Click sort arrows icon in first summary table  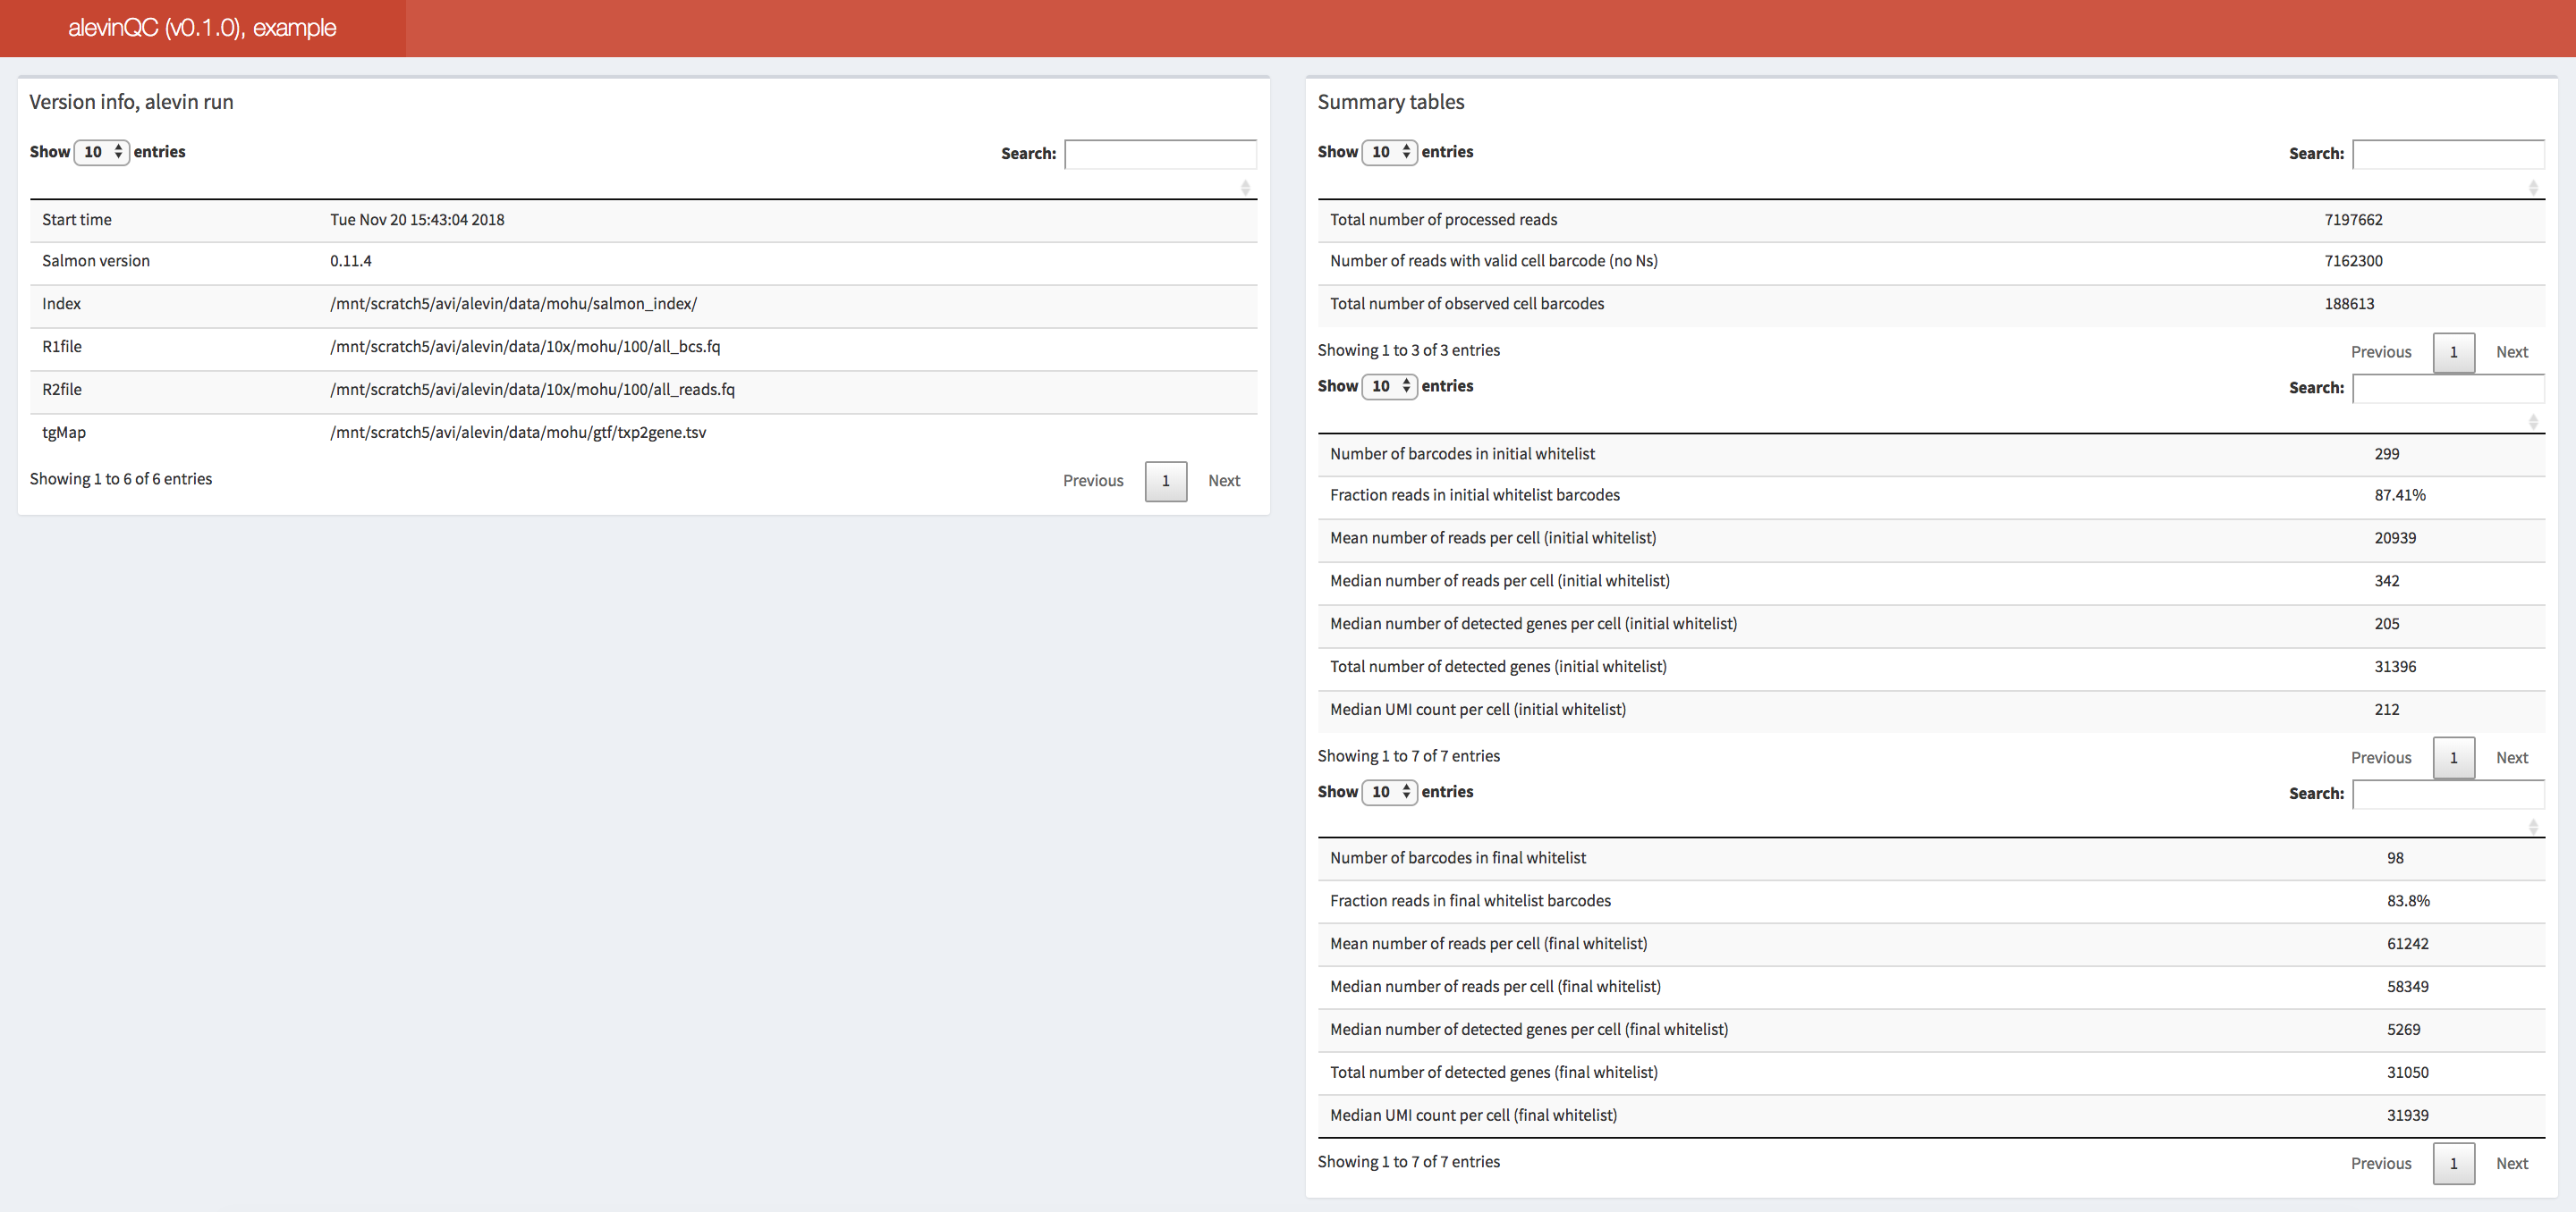coord(2533,188)
